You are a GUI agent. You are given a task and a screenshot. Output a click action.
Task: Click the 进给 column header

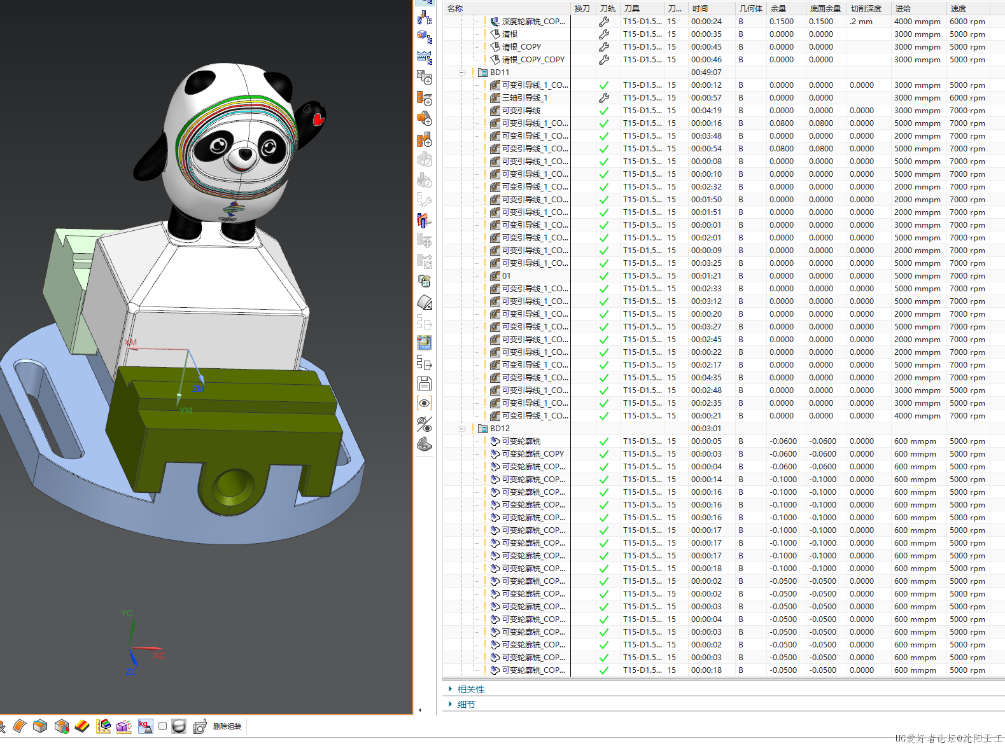918,8
